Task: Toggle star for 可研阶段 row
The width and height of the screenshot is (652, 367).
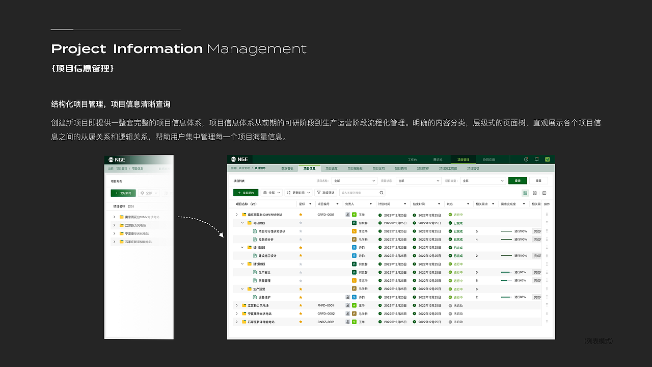Action: tap(301, 223)
